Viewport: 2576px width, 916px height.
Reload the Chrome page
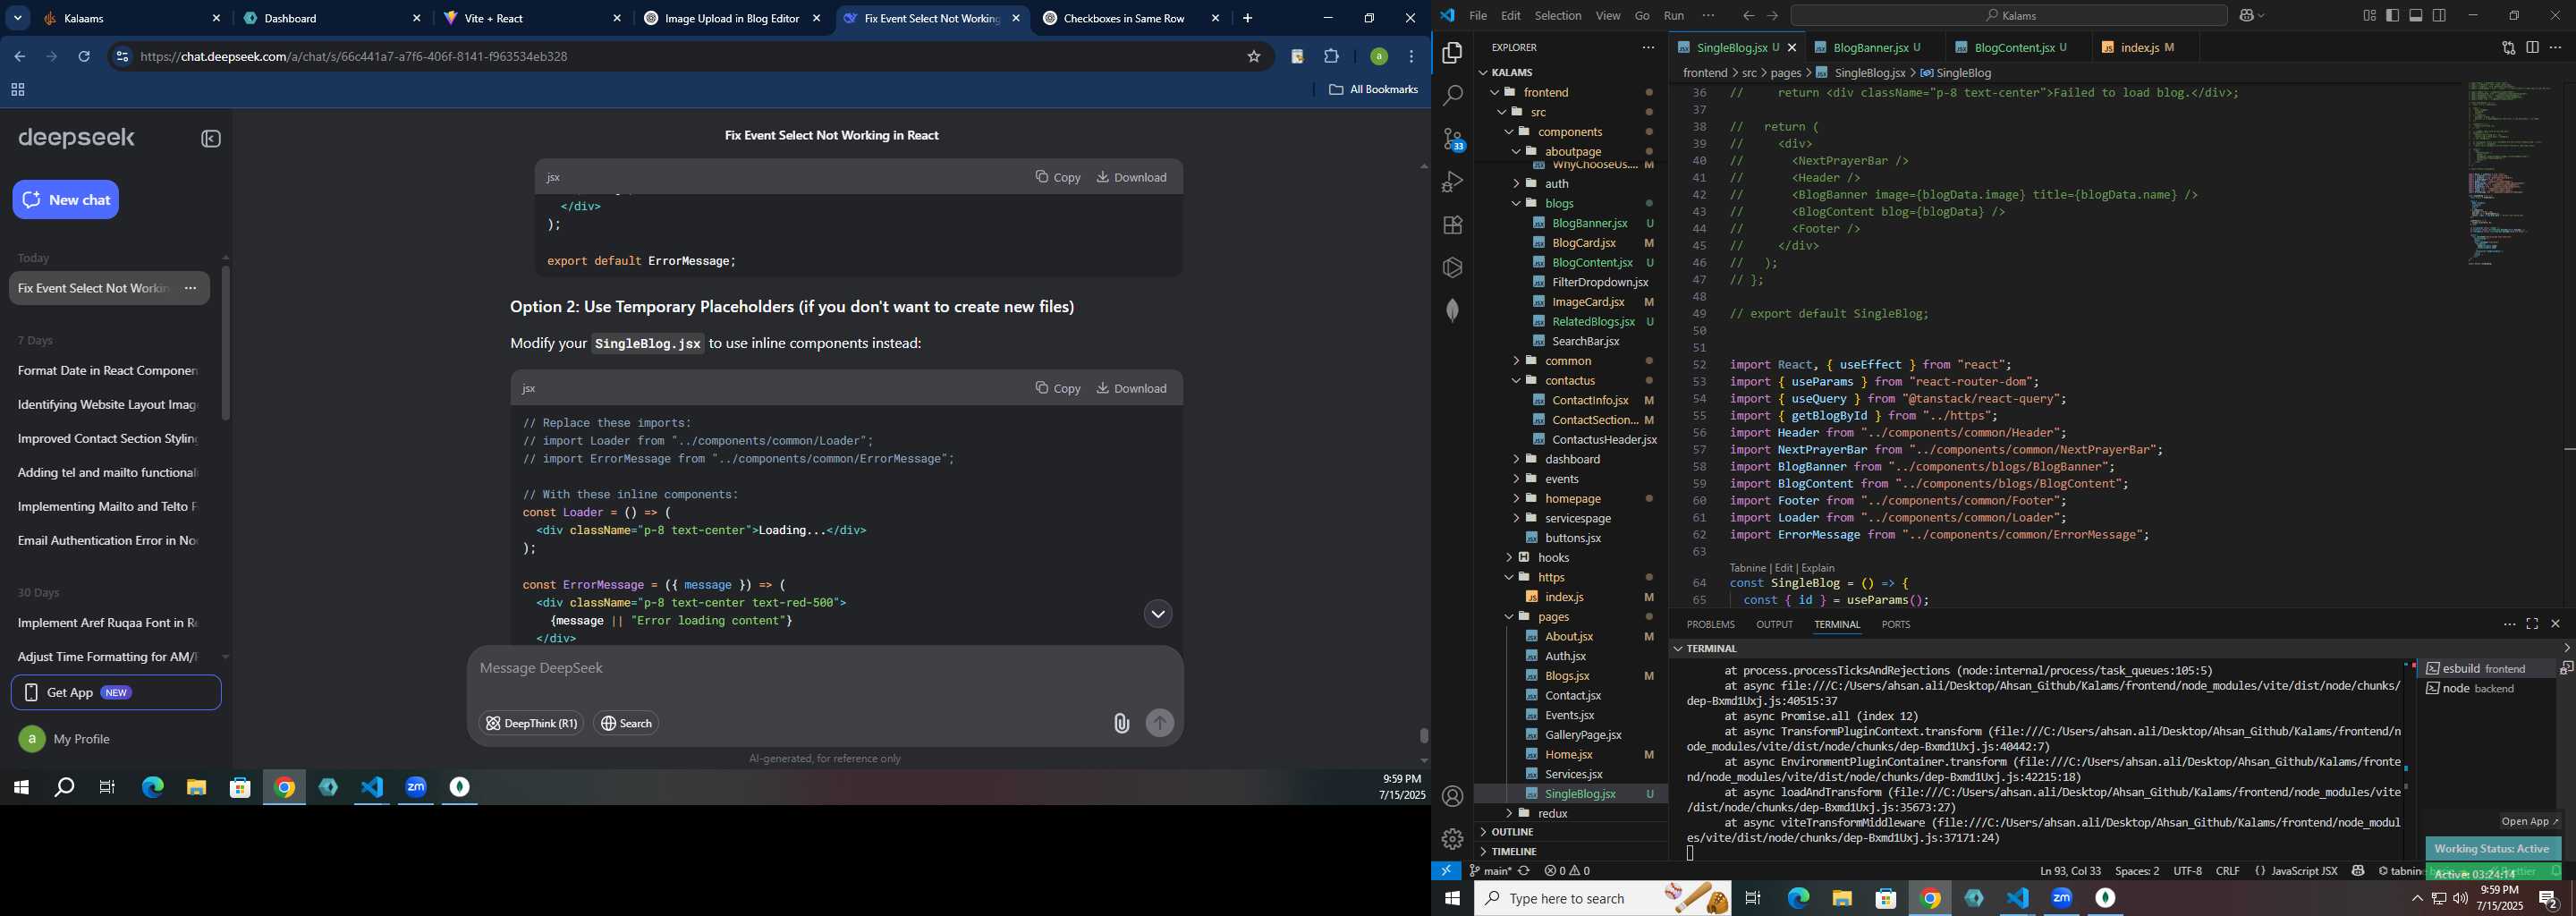pyautogui.click(x=84, y=57)
